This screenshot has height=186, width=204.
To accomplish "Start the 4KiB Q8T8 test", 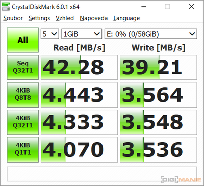I will tap(23, 95).
